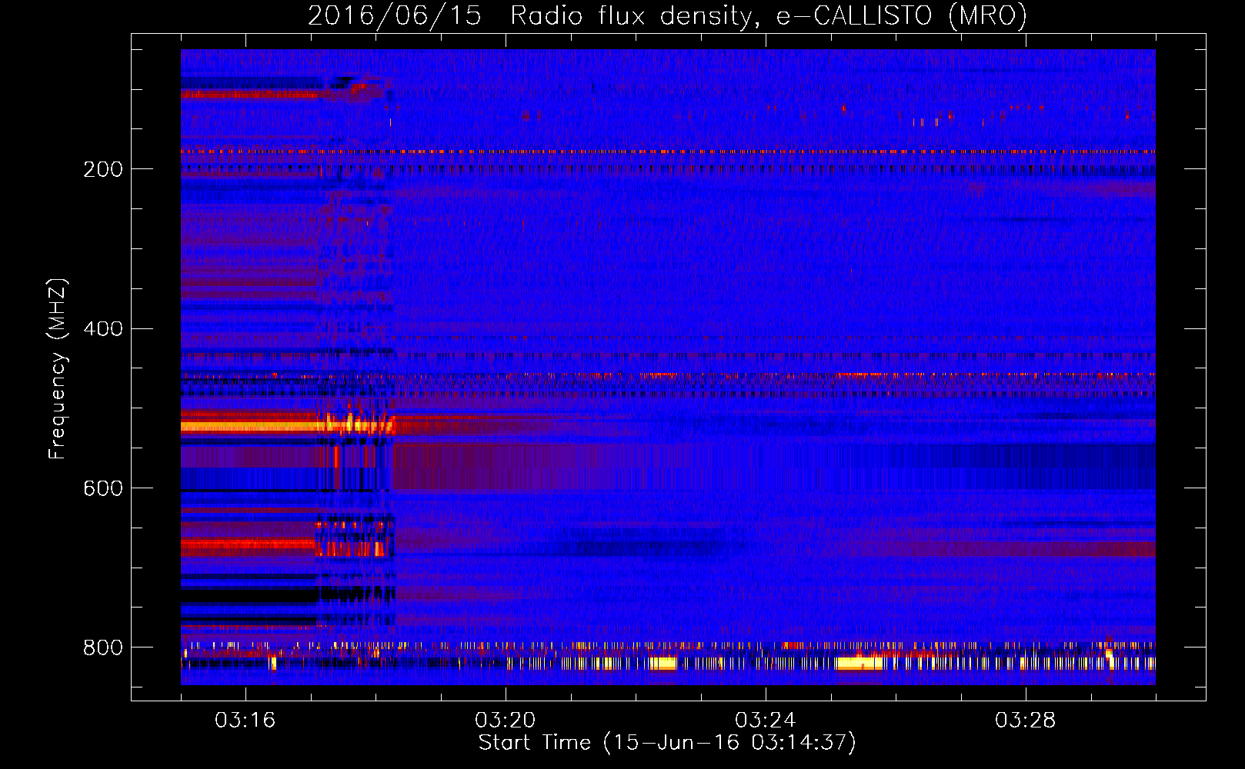Click the 03:16 time tick label
The height and width of the screenshot is (769, 1245).
point(245,721)
